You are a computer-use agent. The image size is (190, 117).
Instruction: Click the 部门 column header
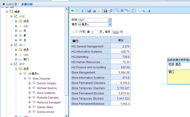[x=91, y=40]
